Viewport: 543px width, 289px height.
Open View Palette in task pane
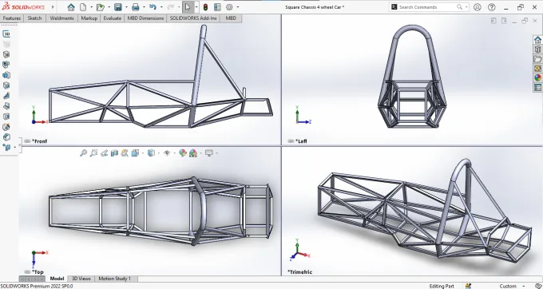pos(537,68)
